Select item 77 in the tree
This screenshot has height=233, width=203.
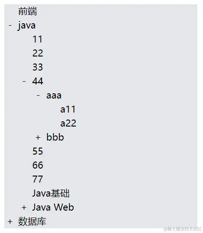(38, 179)
